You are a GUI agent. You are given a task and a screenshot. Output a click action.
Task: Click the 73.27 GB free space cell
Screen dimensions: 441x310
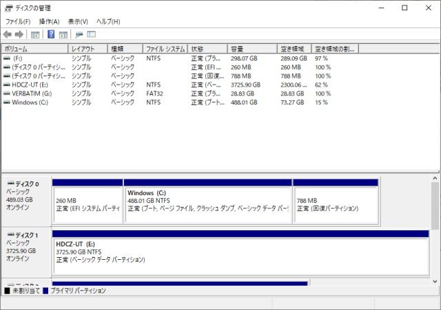(292, 102)
